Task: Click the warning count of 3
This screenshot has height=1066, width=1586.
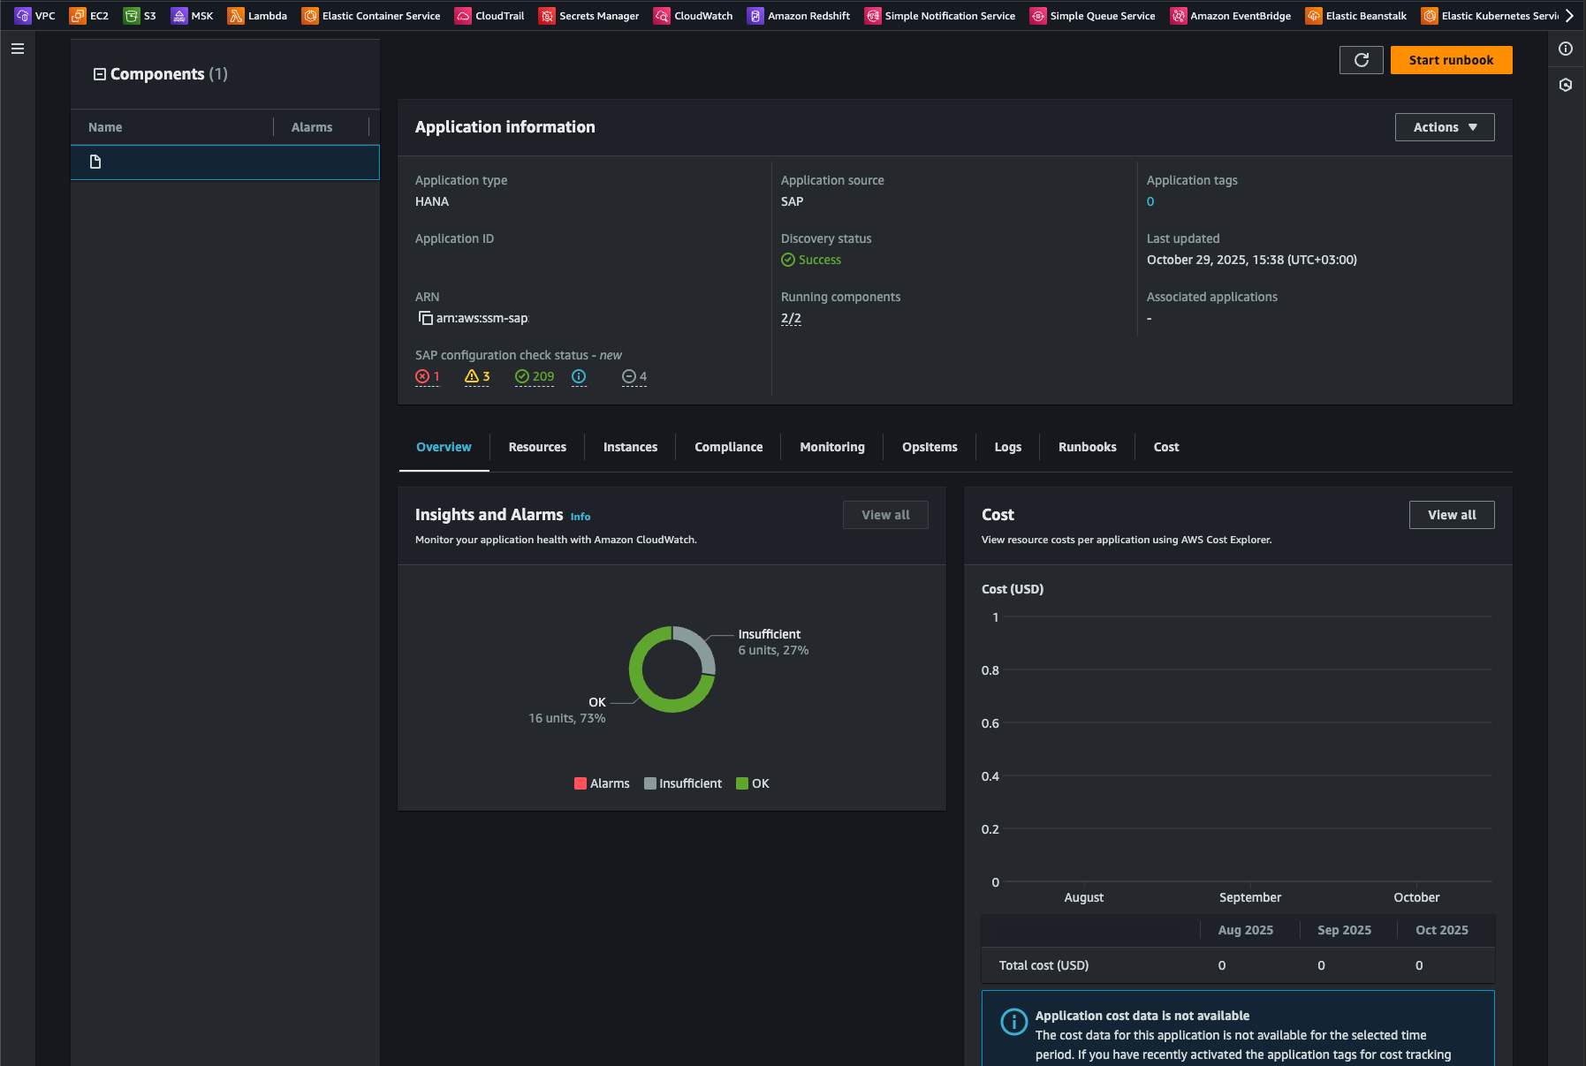Action: (477, 377)
